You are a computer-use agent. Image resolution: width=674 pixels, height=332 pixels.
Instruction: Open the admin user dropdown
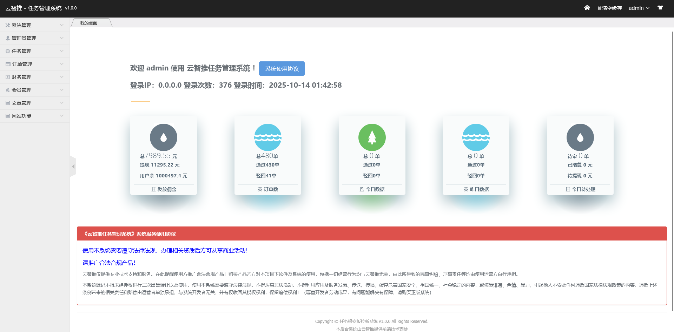pyautogui.click(x=639, y=8)
